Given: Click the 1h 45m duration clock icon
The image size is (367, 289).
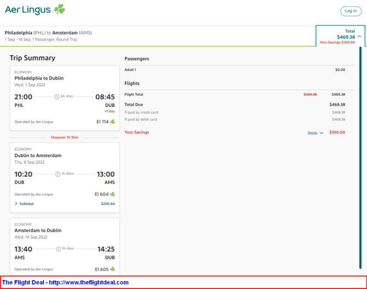Looking at the screenshot, I should point(59,249).
